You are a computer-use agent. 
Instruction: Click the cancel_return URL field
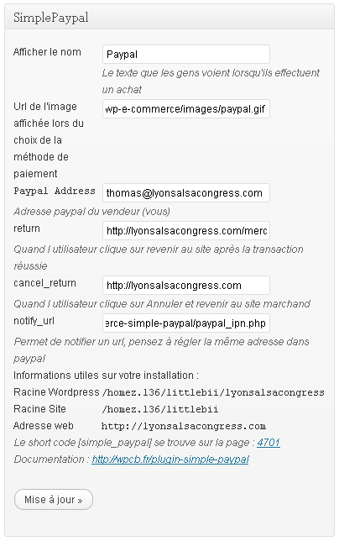click(186, 286)
